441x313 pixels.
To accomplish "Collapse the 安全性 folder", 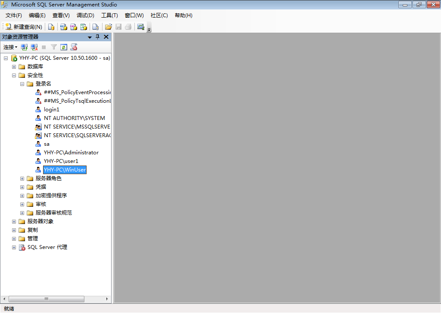I will (x=14, y=75).
